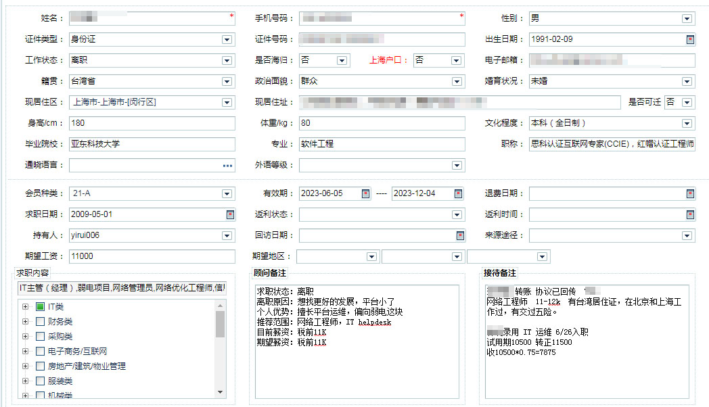Open the 是否可迁 dropdown
Screen dimensions: 709x407
pyautogui.click(x=687, y=103)
